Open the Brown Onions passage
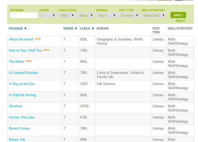Screen dimensions: 198x142 click(x=19, y=129)
